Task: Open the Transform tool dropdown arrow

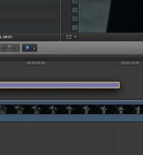Action: (75, 37)
